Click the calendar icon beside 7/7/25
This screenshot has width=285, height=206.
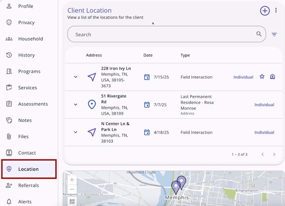(147, 105)
